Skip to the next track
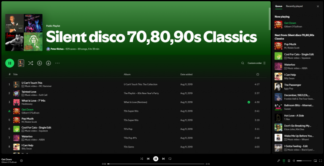Viewport: 324px width, 166px height. tap(163, 158)
